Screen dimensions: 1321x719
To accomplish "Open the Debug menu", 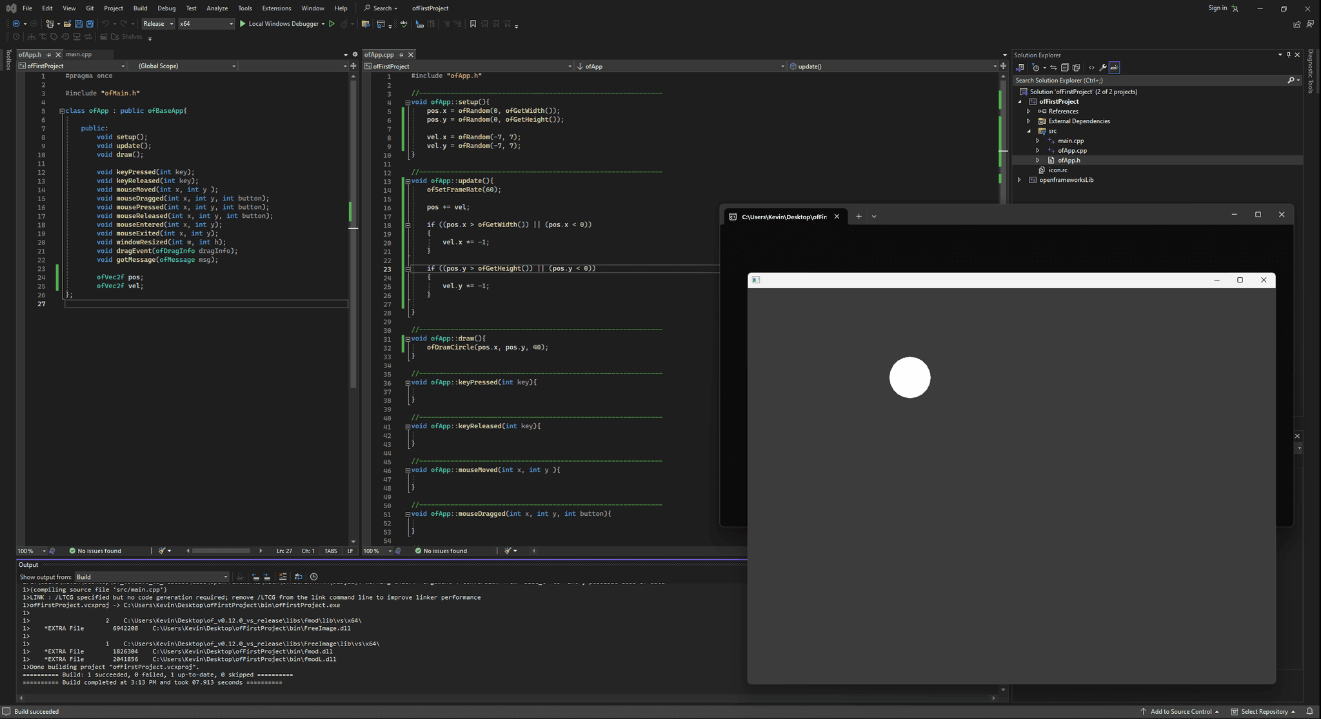I will [166, 8].
